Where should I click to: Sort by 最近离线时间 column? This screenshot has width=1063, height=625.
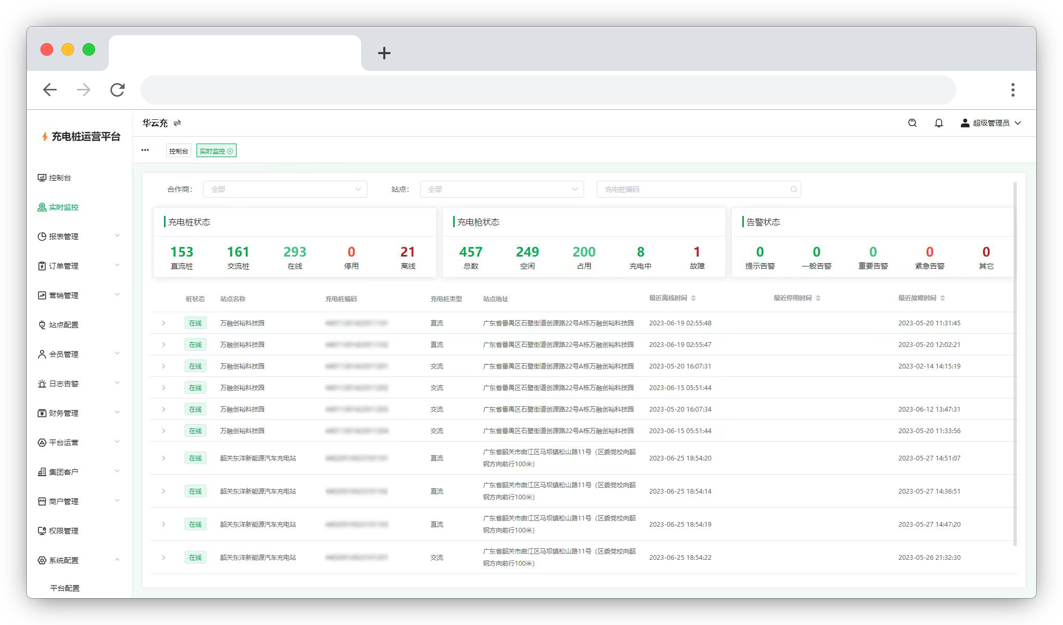point(693,298)
